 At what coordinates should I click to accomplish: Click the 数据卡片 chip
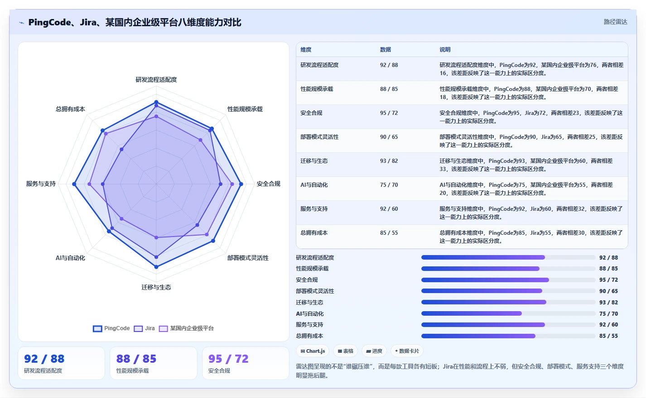(407, 351)
